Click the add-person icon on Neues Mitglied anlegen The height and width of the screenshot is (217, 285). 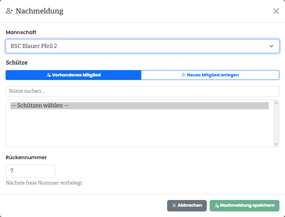pos(183,75)
